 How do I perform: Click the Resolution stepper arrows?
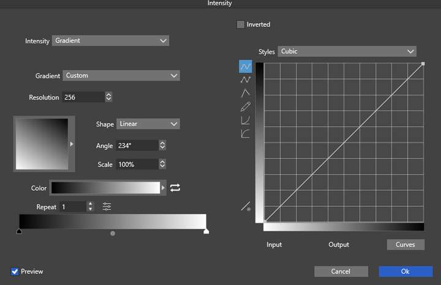[108, 97]
